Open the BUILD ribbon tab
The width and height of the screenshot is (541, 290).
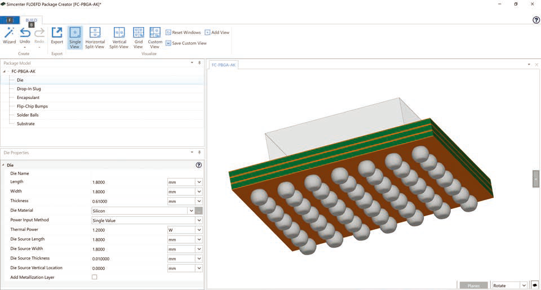click(x=32, y=20)
